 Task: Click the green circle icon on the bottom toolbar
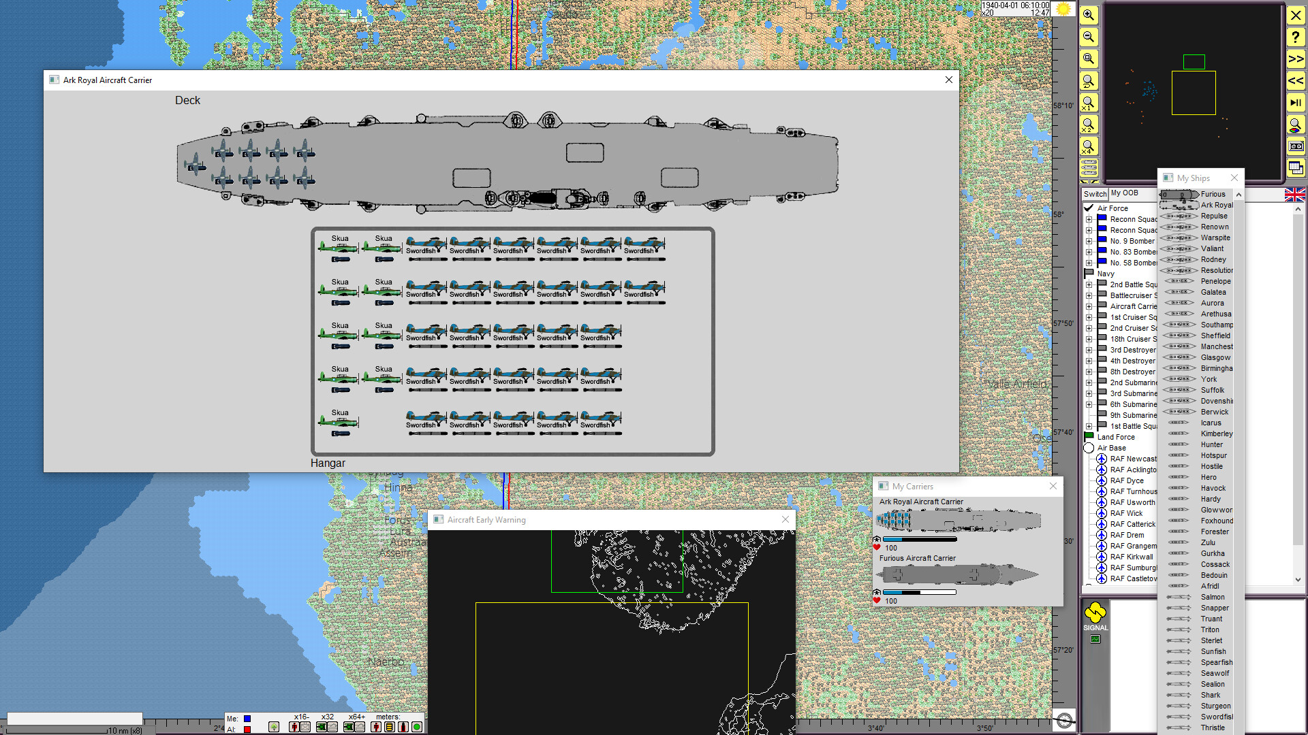pyautogui.click(x=416, y=727)
